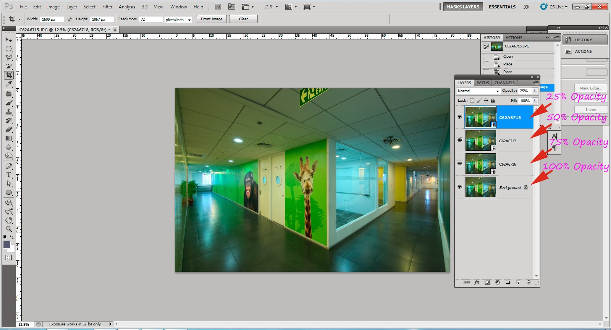Screen dimensions: 611x330
Task: Open the layer Opacity slider arrow
Action: tap(535, 91)
